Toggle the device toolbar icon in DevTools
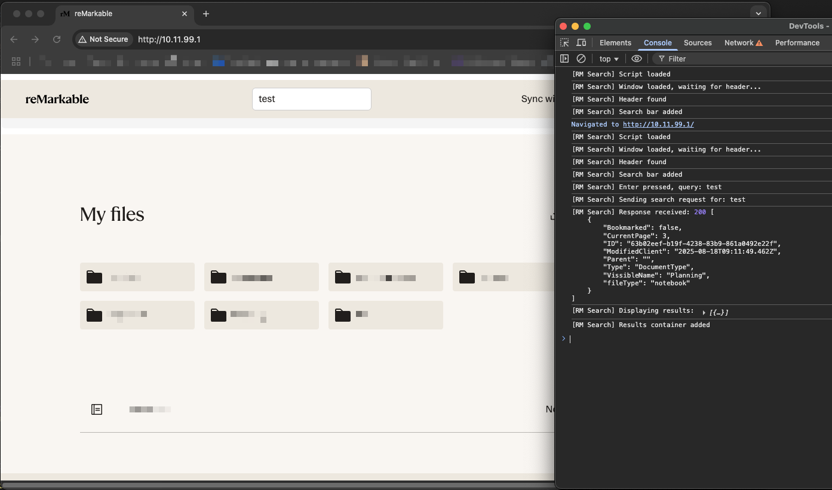This screenshot has height=490, width=832. click(x=581, y=43)
